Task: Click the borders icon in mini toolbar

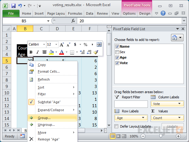Action: point(72,52)
